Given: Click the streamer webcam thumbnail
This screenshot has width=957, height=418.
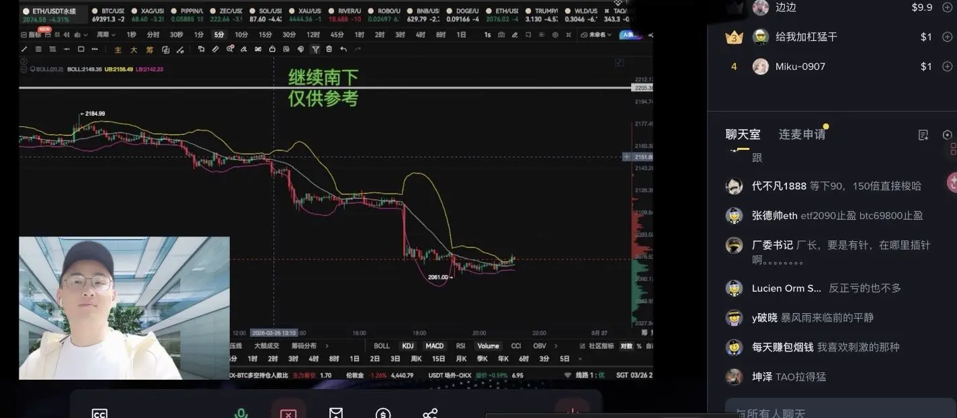Looking at the screenshot, I should click(x=124, y=308).
